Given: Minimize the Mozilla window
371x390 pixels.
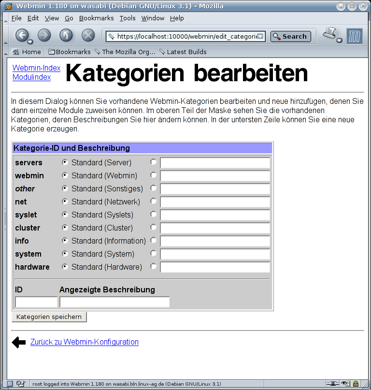Looking at the screenshot, I should pyautogui.click(x=341, y=6).
